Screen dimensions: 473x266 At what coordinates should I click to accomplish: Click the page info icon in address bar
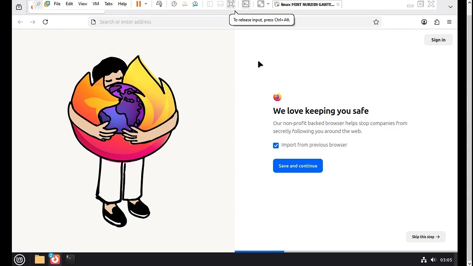click(93, 22)
